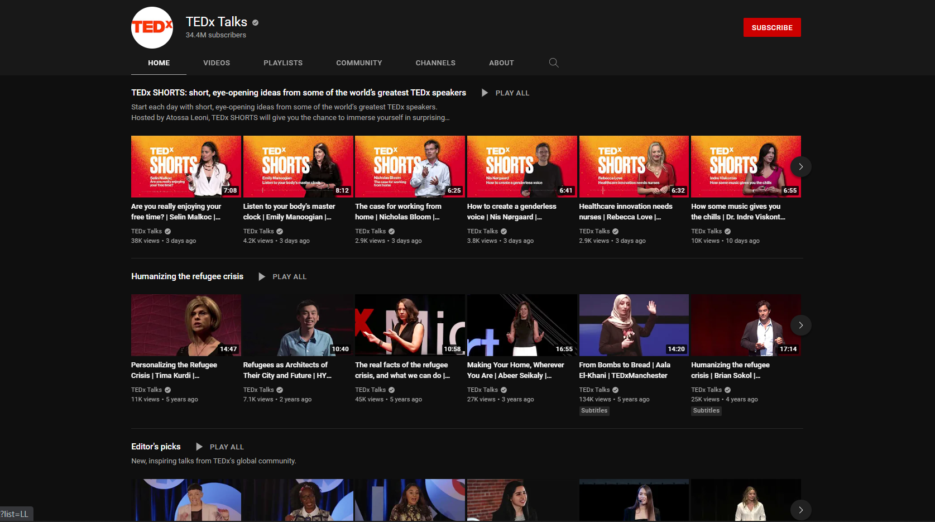Click TEDx Talks channel name under From Bombs to Bread
Viewport: 935px width, 522px height.
click(x=594, y=390)
